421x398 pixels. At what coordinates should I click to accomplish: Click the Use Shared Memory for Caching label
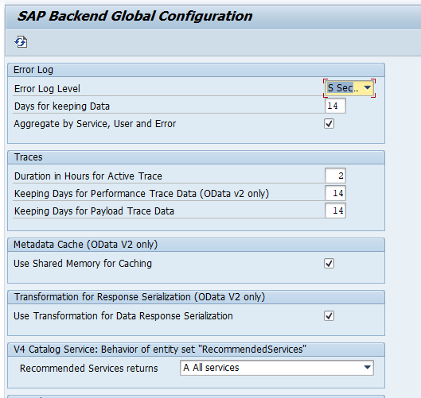pos(83,264)
